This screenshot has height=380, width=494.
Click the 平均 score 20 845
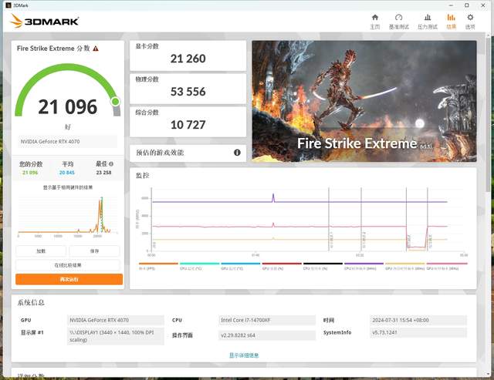67,173
